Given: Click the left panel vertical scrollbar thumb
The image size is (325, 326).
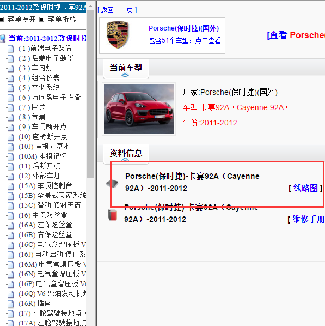Looking at the screenshot, I should click(x=90, y=94).
